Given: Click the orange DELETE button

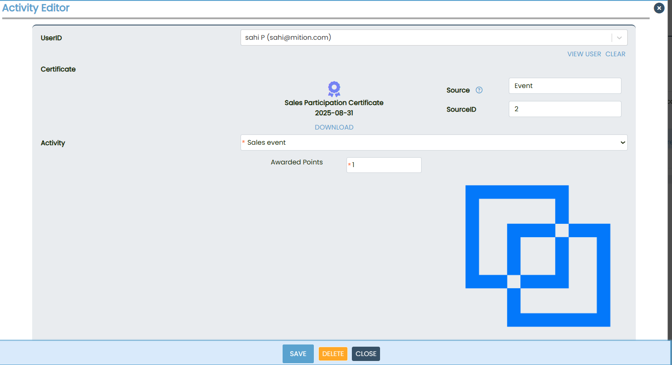Looking at the screenshot, I should [333, 354].
